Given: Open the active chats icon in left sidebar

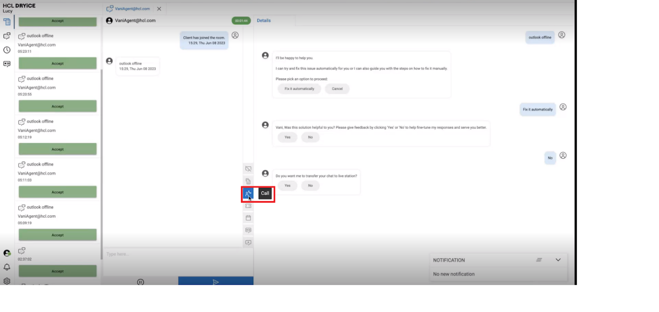Looking at the screenshot, I should [7, 36].
